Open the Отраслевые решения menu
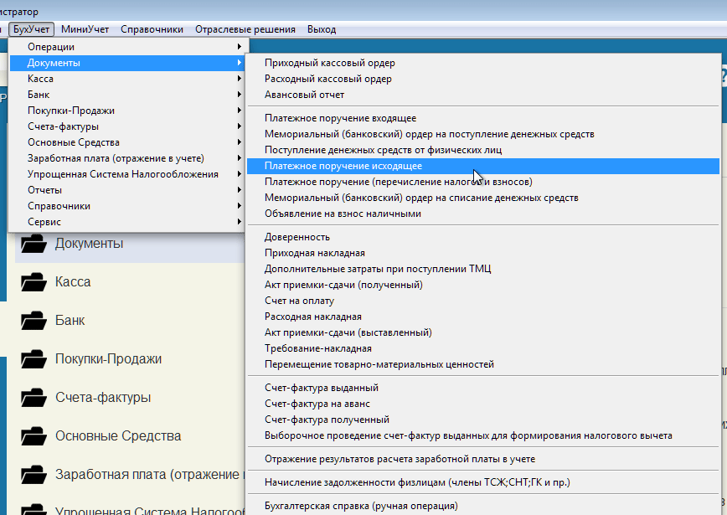 click(245, 29)
